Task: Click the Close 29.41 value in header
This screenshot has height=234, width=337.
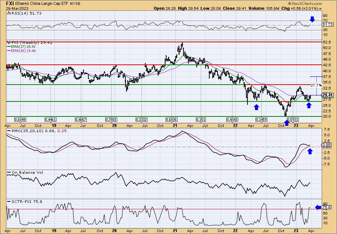Action: click(x=234, y=8)
